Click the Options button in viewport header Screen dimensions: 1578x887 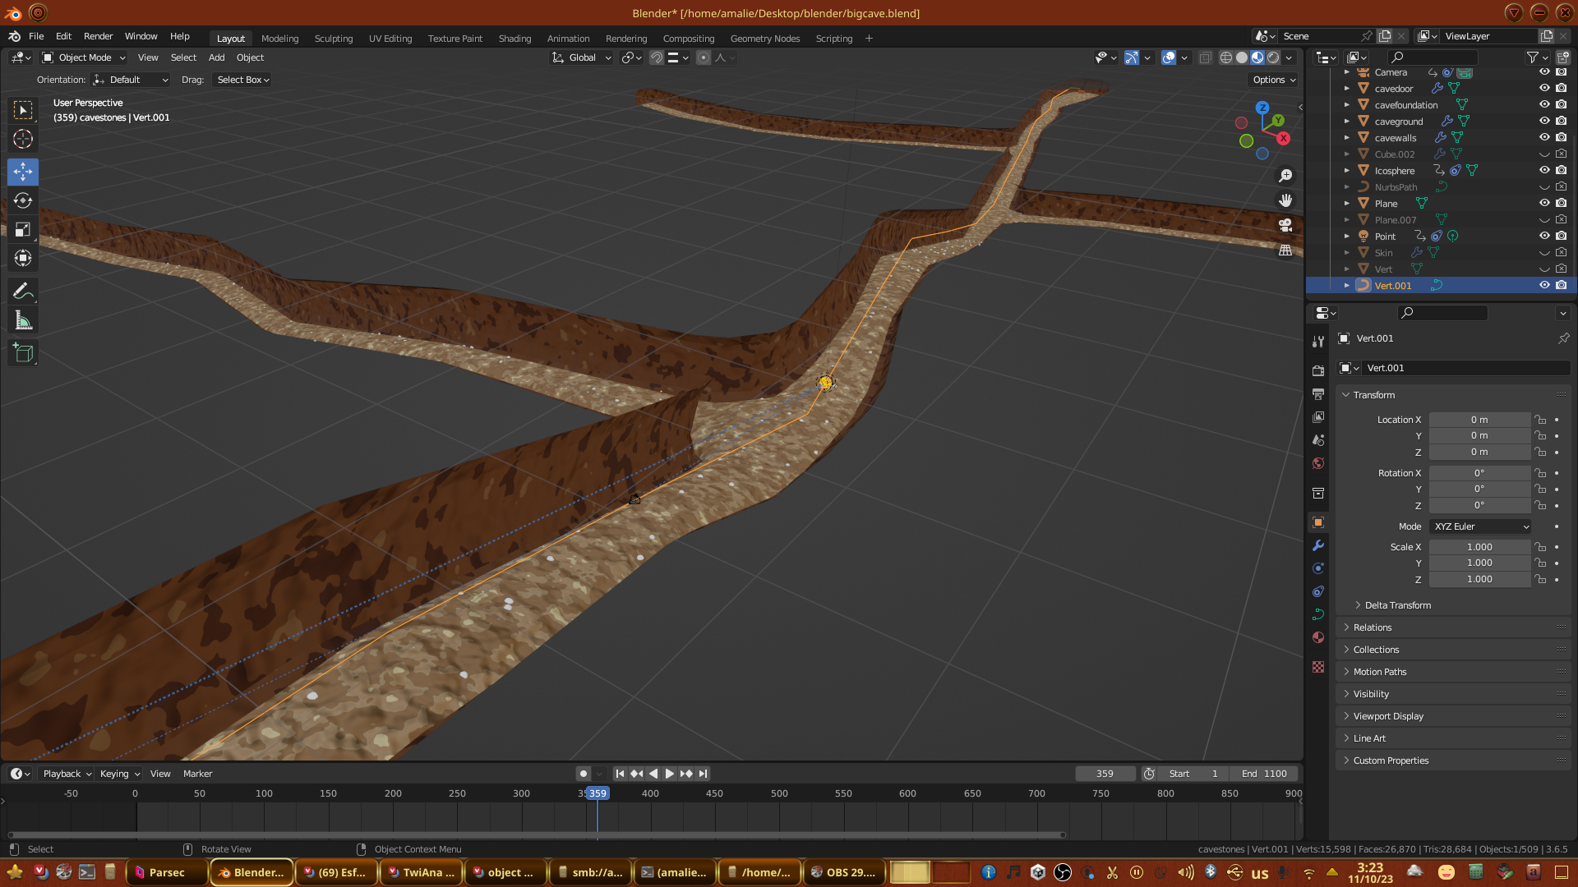click(x=1273, y=80)
